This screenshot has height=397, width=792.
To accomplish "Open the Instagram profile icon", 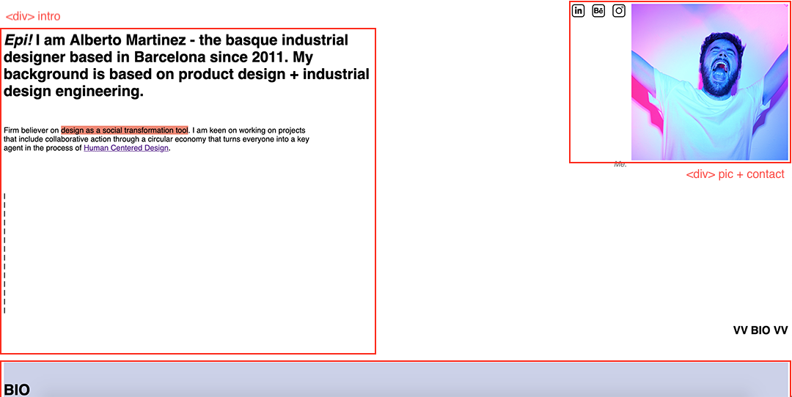I will pyautogui.click(x=619, y=10).
